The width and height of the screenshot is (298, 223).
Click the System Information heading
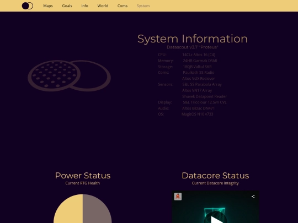pos(193,39)
